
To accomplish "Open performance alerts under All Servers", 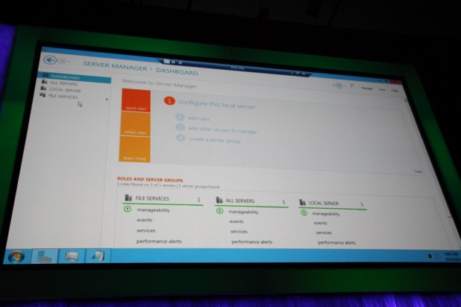I will click(x=251, y=242).
